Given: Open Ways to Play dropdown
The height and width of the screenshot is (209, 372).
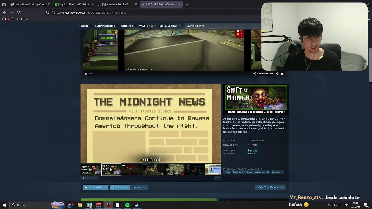Looking at the screenshot, I should [x=147, y=26].
